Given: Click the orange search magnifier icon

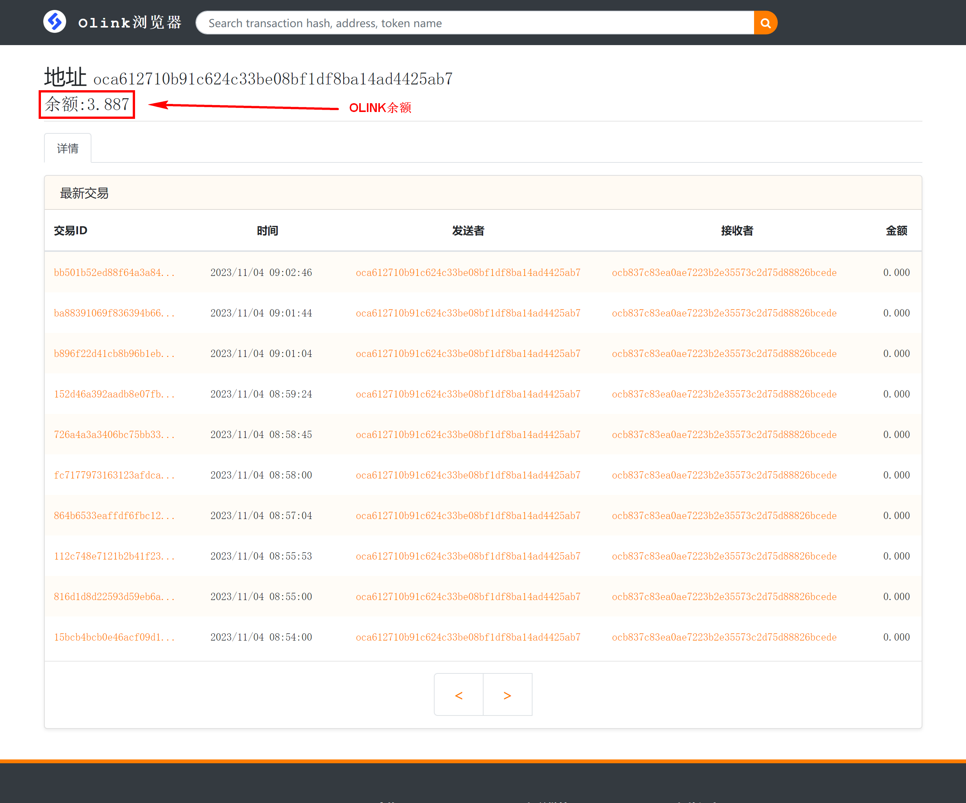Looking at the screenshot, I should coord(765,23).
